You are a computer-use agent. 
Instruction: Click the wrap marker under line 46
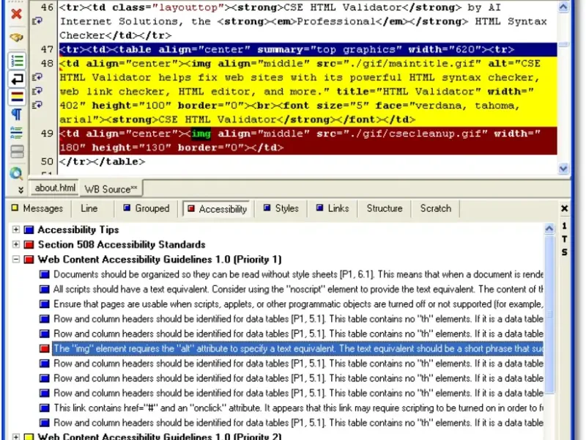coord(37,21)
